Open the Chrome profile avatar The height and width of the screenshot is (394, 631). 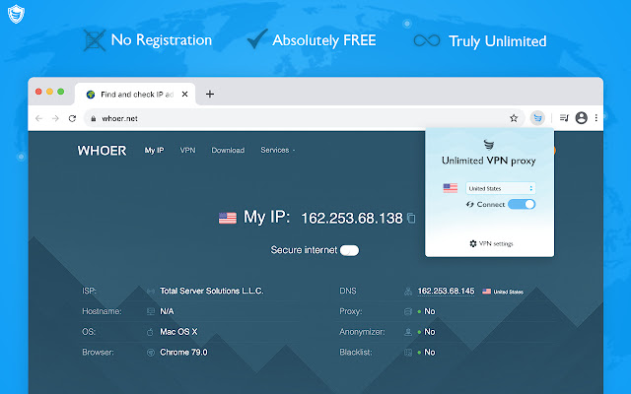coord(581,118)
